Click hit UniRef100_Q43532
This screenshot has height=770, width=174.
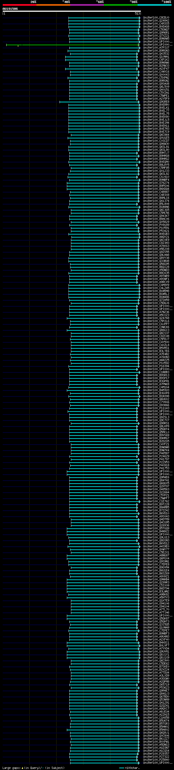pyautogui.click(x=156, y=54)
